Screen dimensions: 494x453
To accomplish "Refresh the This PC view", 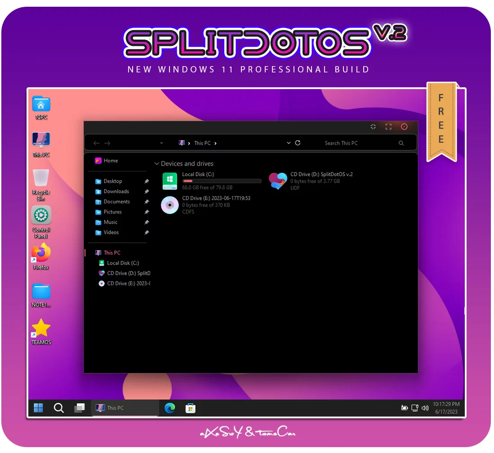I will 298,143.
